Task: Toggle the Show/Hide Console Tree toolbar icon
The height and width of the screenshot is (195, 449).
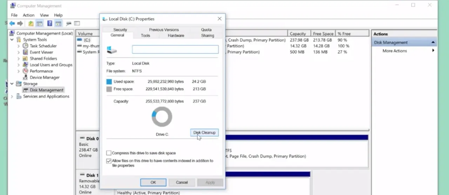Action: point(39,23)
